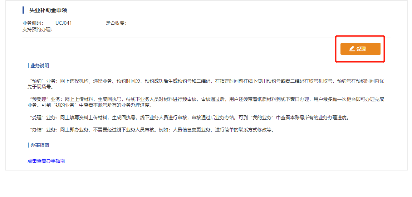Click the “受理”业务 description paragraph
Viewport: 412px width, 197px height.
point(190,117)
